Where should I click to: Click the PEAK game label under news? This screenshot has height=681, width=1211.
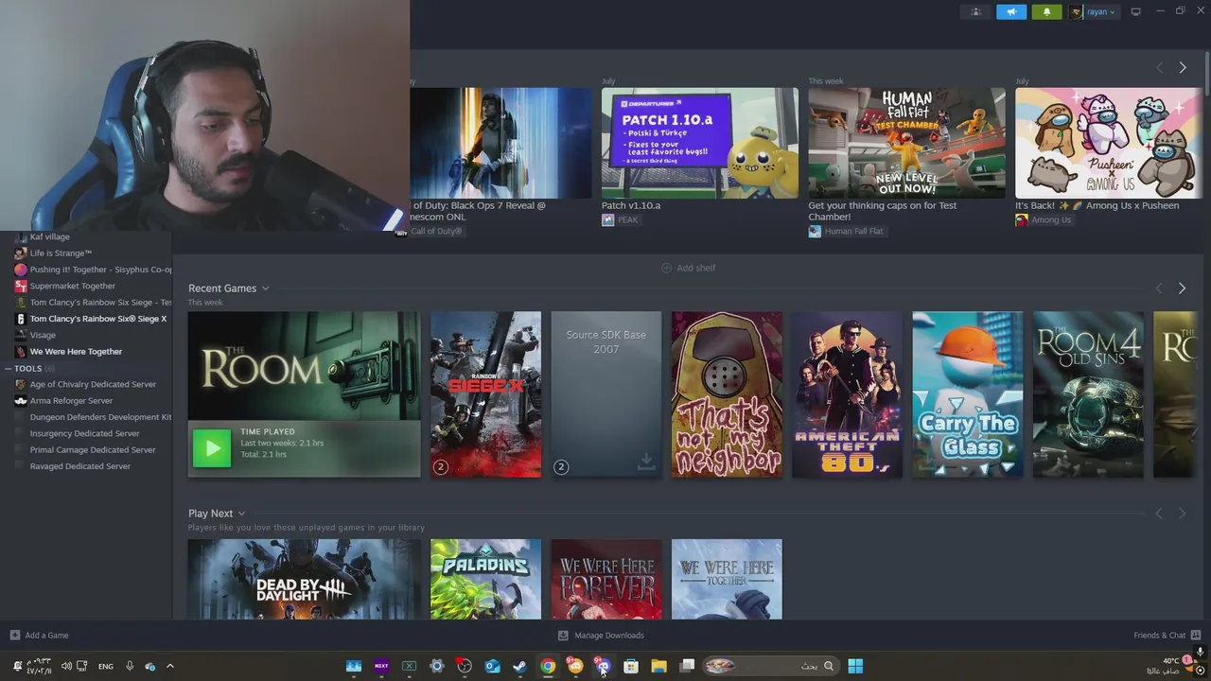tap(621, 219)
